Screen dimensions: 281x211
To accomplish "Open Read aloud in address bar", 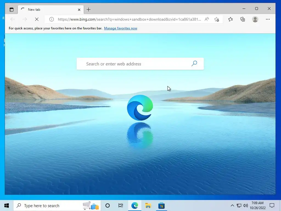I will coord(207,19).
